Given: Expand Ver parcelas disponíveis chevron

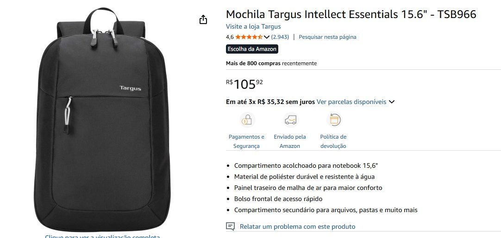Looking at the screenshot, I should [392, 102].
